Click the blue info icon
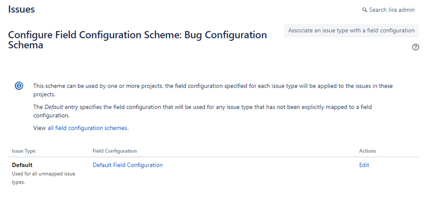Image resolution: width=424 pixels, height=201 pixels. 19,86
